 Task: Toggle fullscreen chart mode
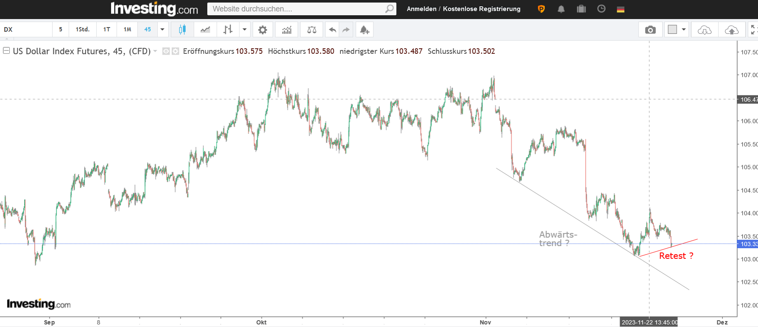tap(753, 30)
